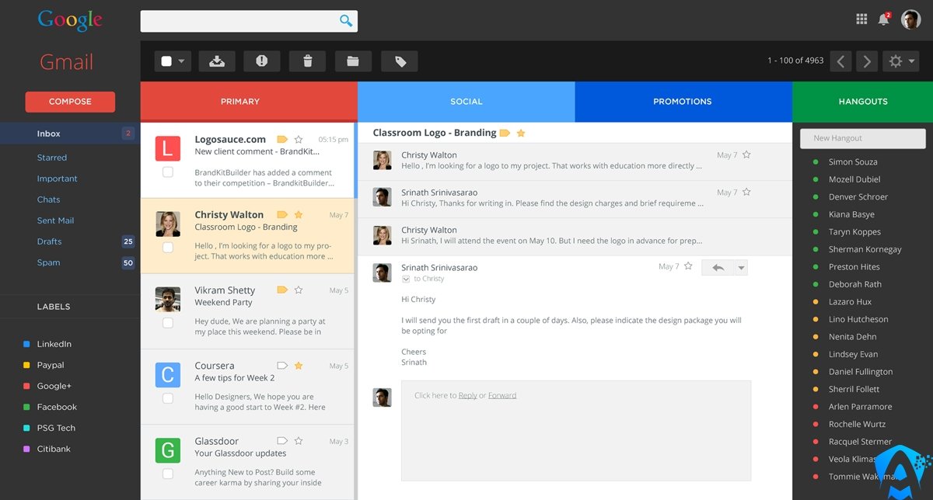The height and width of the screenshot is (500, 933).
Task: Unstar the Coursera email
Action: [x=299, y=366]
